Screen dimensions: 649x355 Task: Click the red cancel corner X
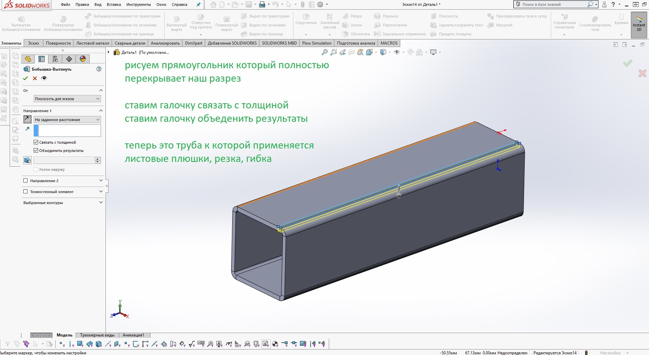pyautogui.click(x=642, y=73)
